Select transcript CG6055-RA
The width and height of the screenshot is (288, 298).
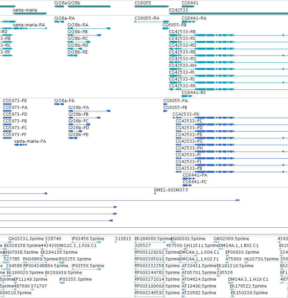click(x=147, y=18)
